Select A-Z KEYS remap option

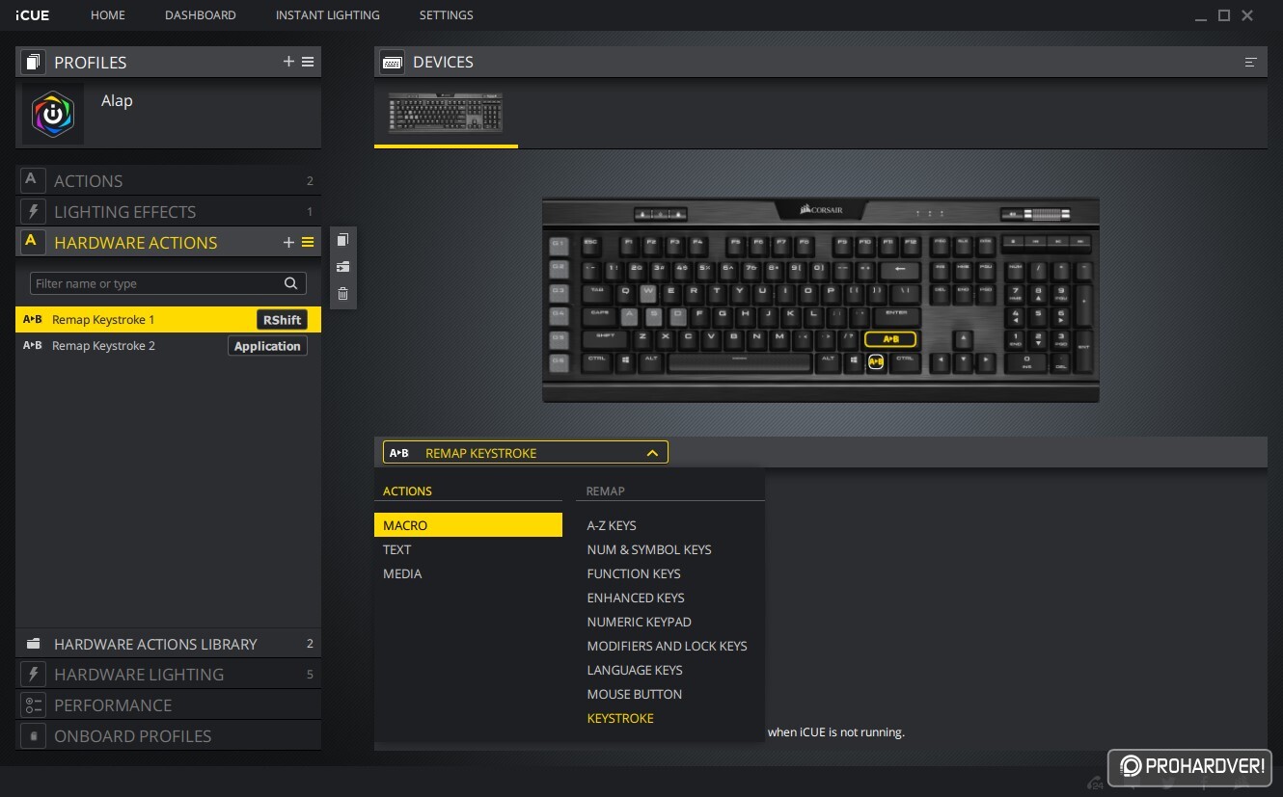click(x=612, y=525)
